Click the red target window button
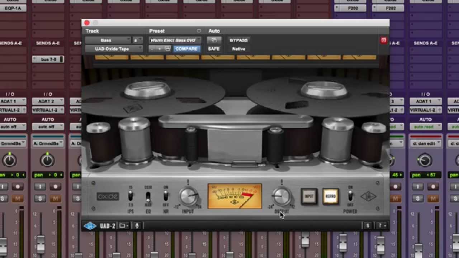The height and width of the screenshot is (258, 459). 384,40
